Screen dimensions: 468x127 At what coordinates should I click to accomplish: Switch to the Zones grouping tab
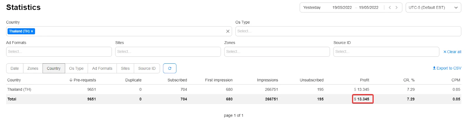tap(33, 68)
